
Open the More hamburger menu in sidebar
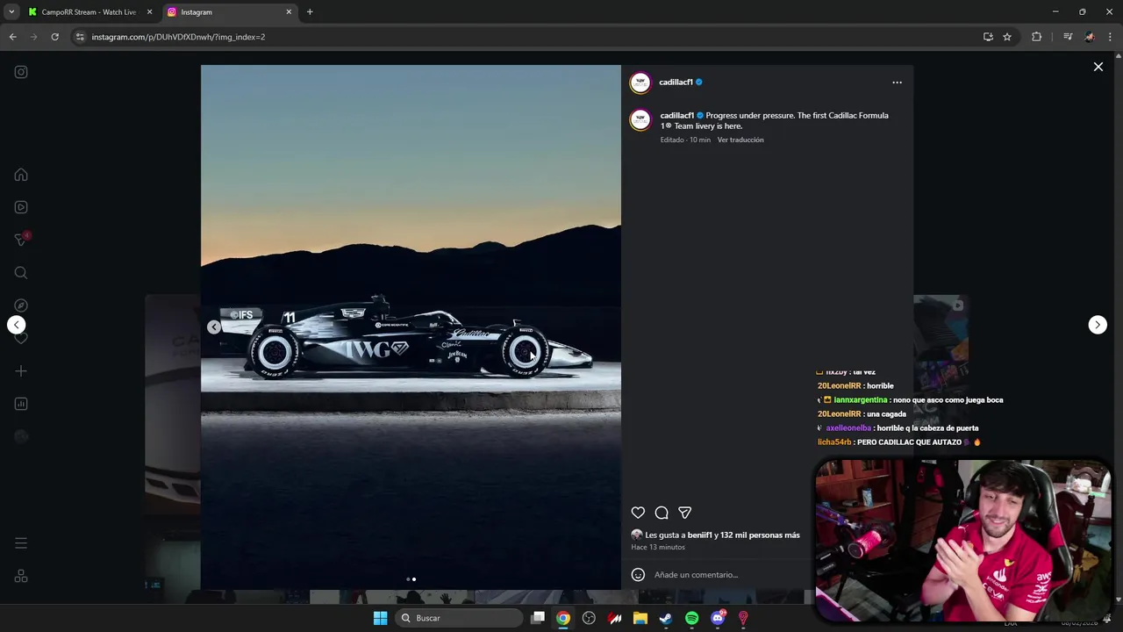(x=21, y=543)
